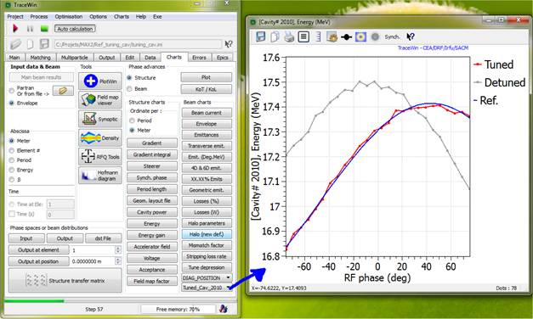Open the Synoptic tool
This screenshot has width=533, height=319.
point(100,119)
